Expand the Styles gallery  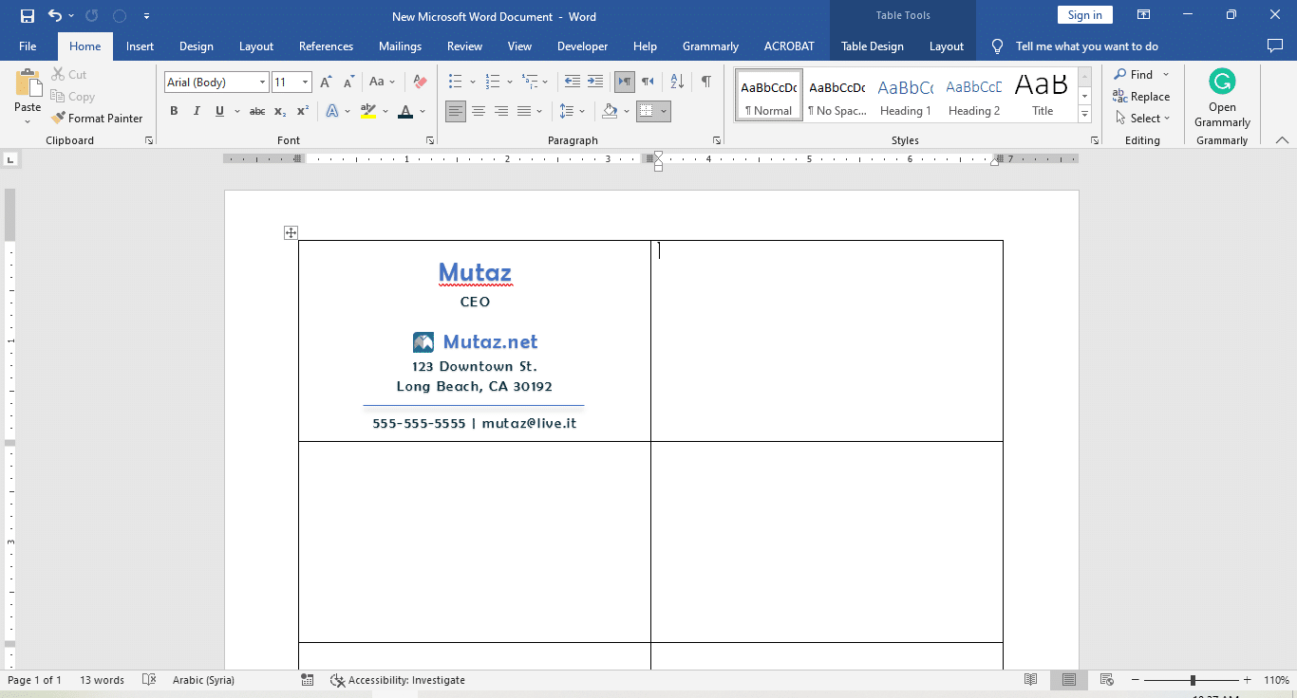[x=1084, y=114]
